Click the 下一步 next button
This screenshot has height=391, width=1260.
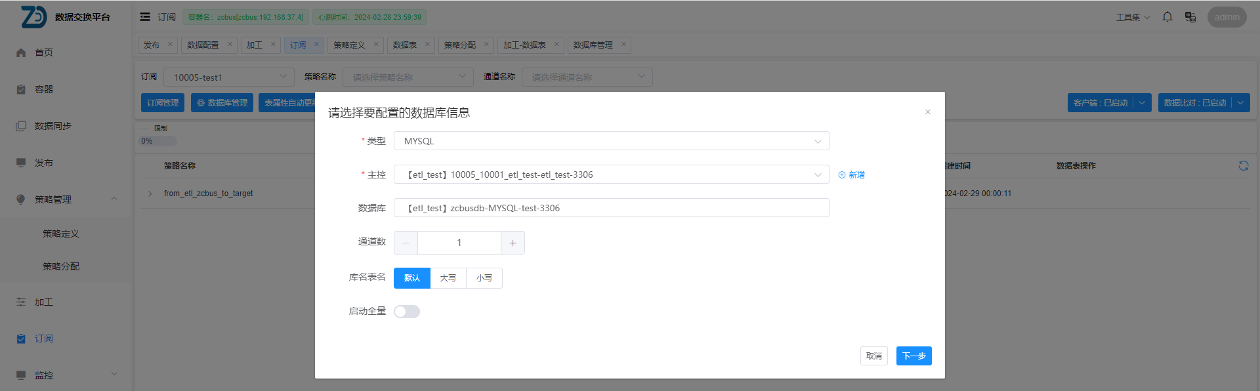pos(913,356)
